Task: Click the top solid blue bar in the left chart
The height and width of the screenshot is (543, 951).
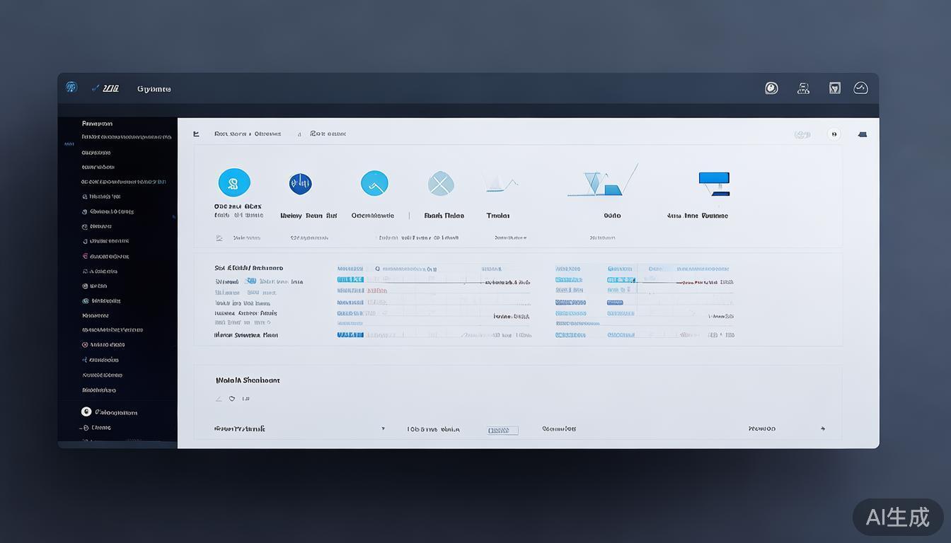Action: 350,279
